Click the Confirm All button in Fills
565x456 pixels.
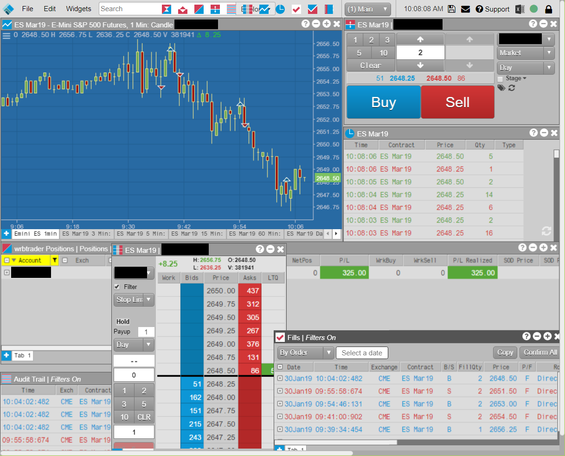click(x=540, y=353)
